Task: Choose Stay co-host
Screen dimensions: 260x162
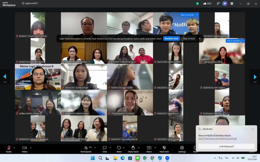Action: click(189, 38)
